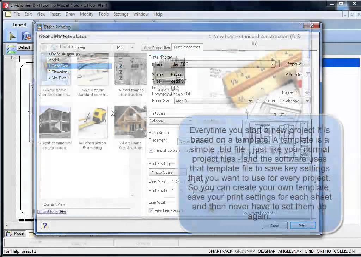Click the printer icon in Batch Printing title
The image size is (361, 257).
(39, 27)
